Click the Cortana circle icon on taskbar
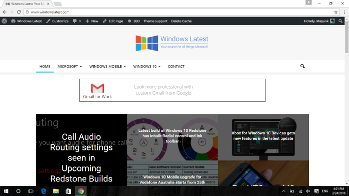This screenshot has width=349, height=196. click(x=18, y=191)
